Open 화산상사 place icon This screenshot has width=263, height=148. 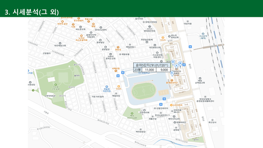coord(212,120)
